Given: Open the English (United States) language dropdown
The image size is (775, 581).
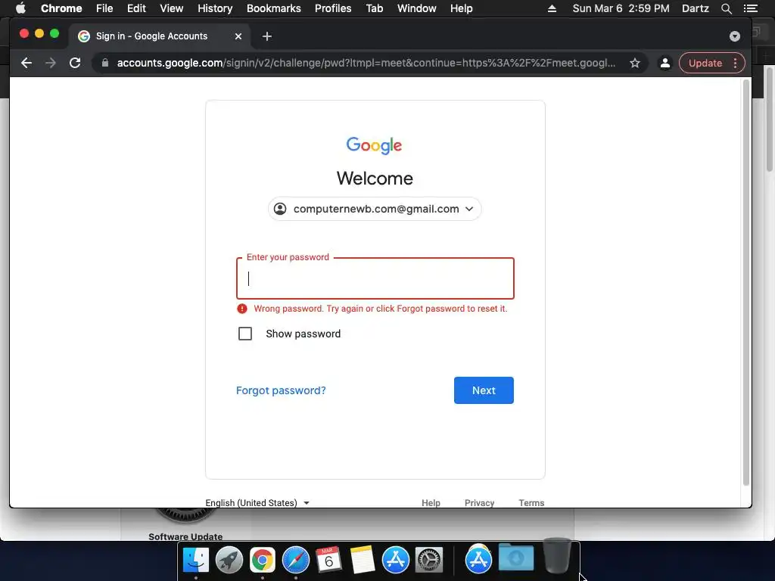Looking at the screenshot, I should [257, 503].
